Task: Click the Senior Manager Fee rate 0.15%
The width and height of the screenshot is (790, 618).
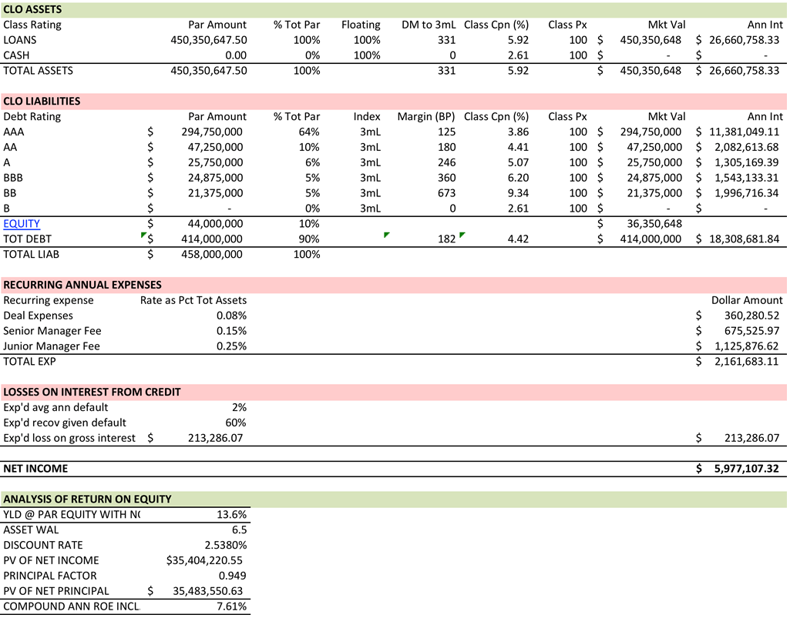Action: (231, 331)
